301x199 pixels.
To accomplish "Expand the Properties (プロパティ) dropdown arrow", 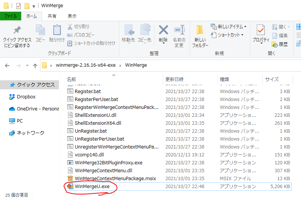I will click(261, 43).
